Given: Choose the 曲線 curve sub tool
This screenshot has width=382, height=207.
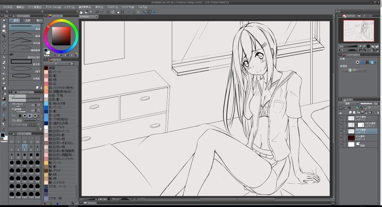Looking at the screenshot, I should pyautogui.click(x=25, y=34).
